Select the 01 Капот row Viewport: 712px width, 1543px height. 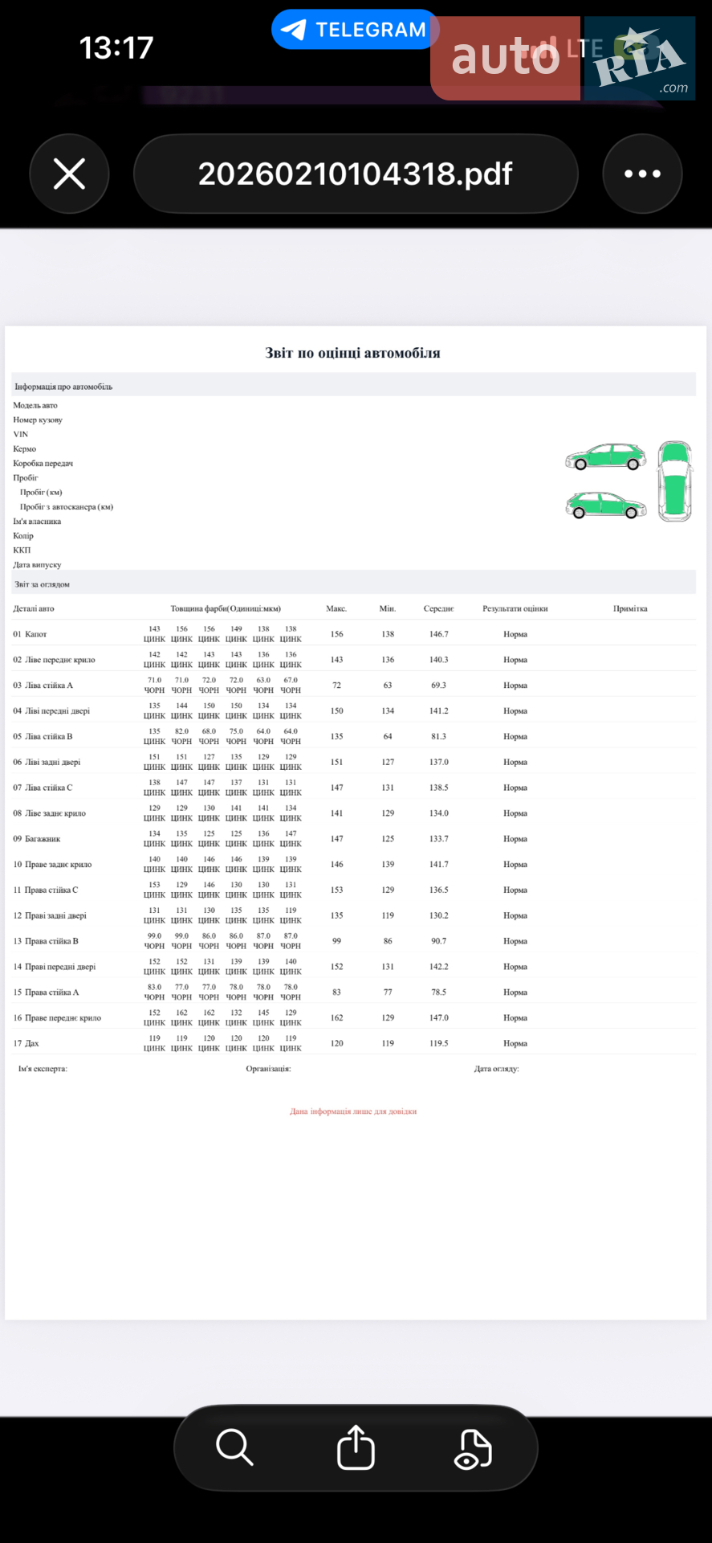353,633
